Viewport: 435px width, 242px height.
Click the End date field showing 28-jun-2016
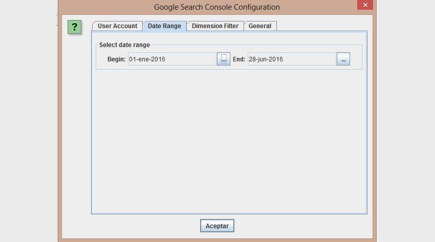pos(292,59)
